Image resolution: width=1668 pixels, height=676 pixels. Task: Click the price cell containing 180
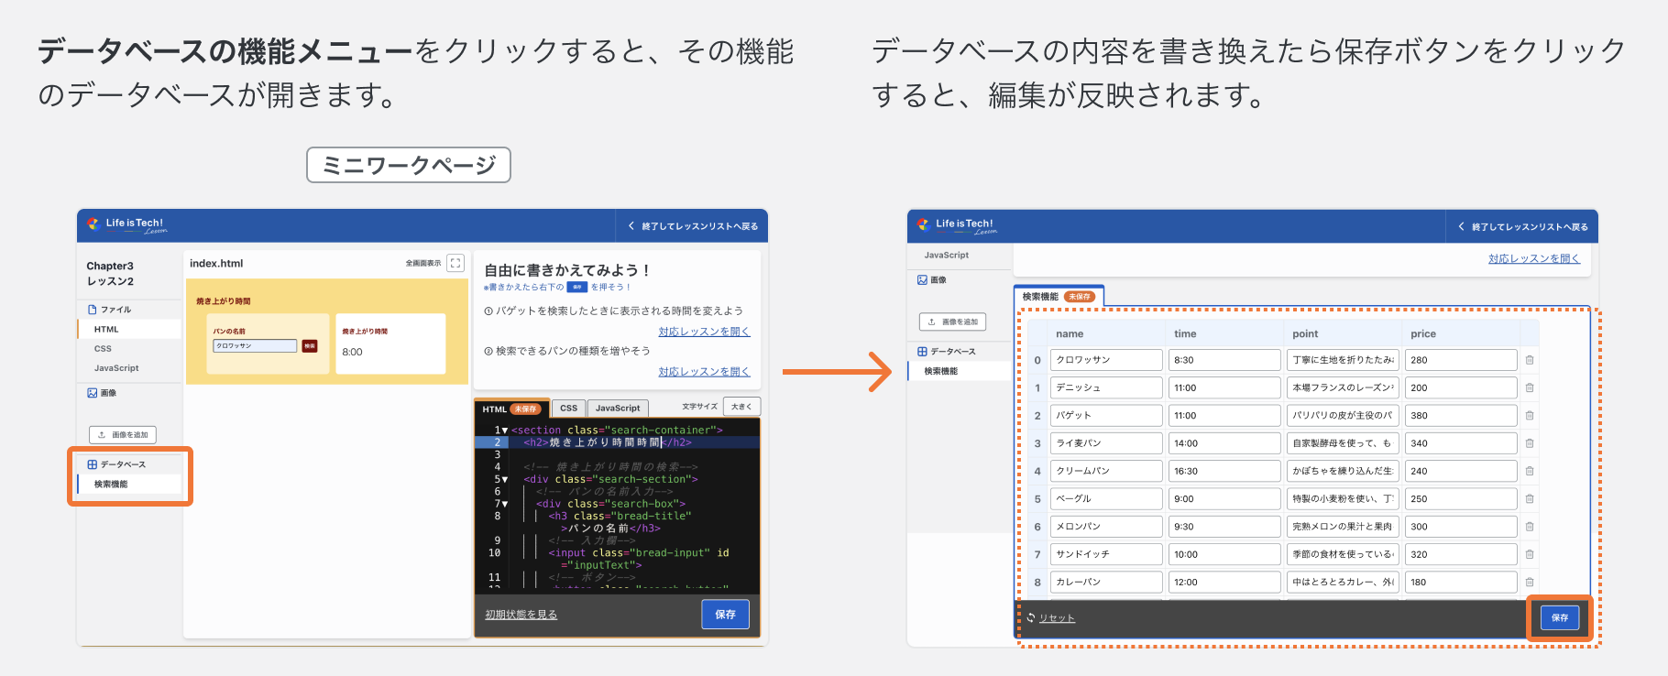coord(1461,583)
